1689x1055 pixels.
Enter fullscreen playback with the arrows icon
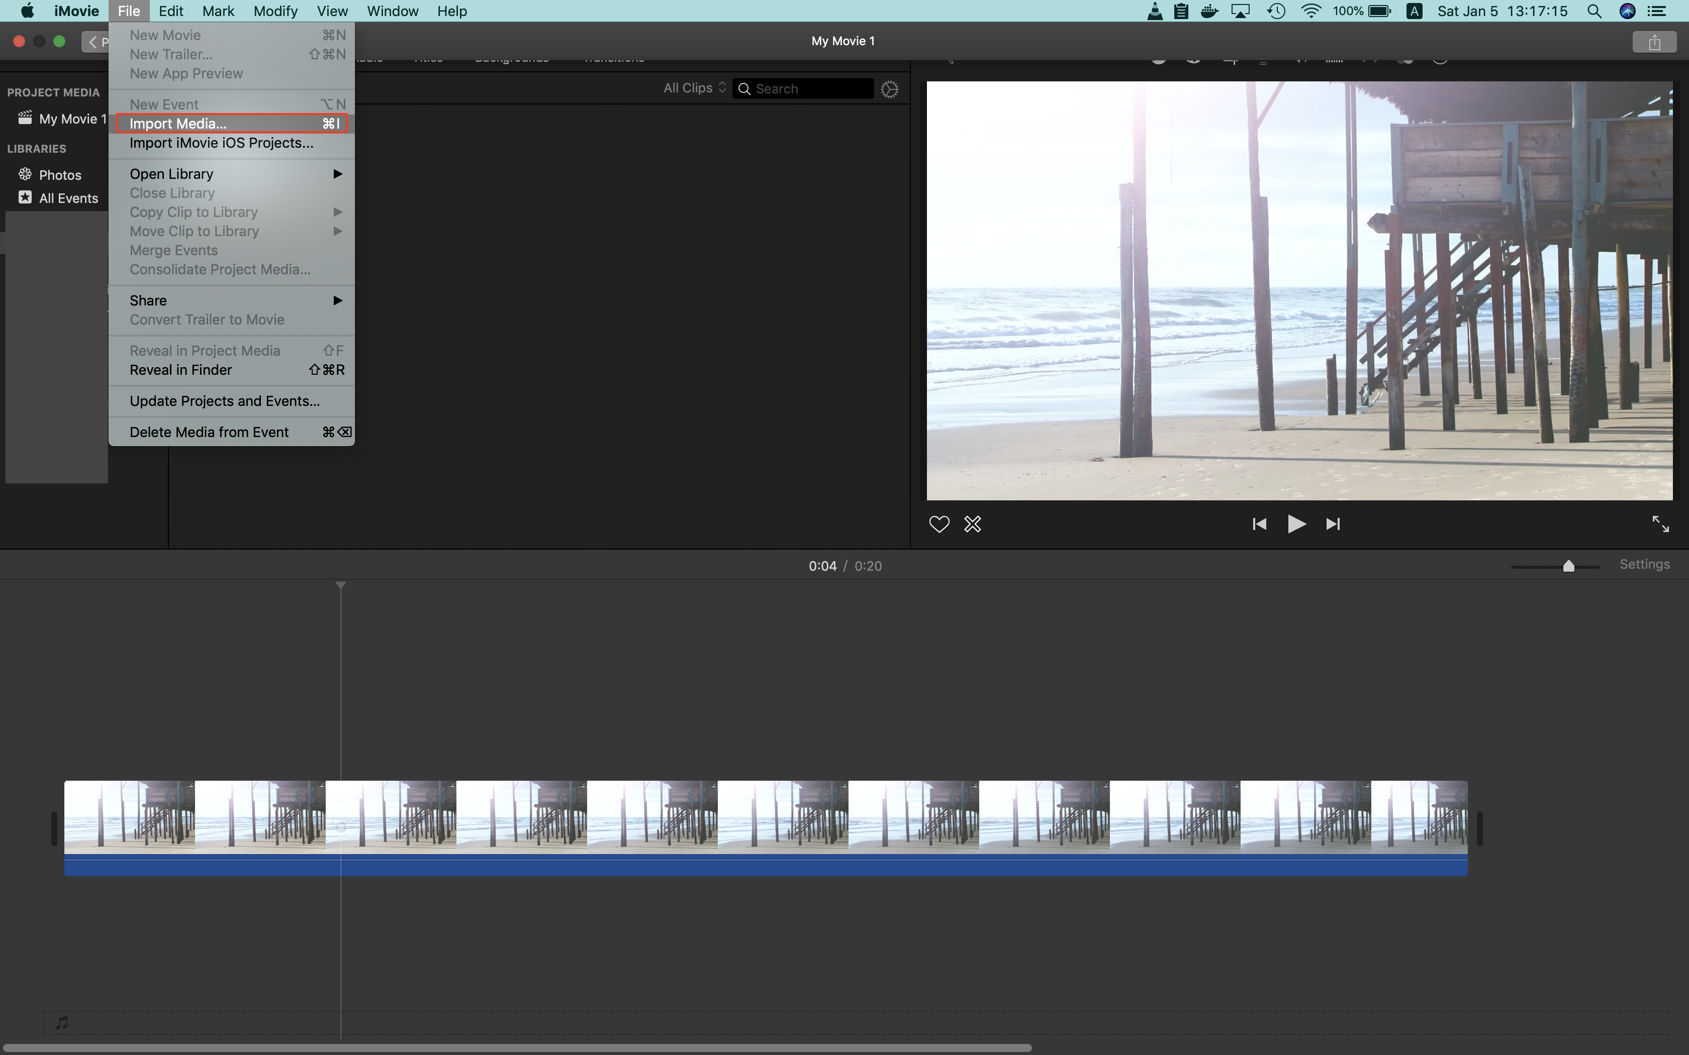point(1660,524)
